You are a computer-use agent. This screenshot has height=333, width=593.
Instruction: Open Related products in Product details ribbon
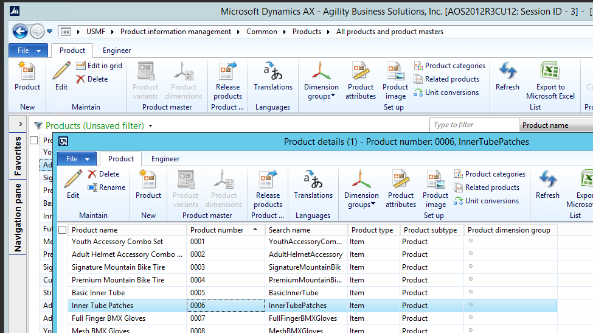coord(487,188)
